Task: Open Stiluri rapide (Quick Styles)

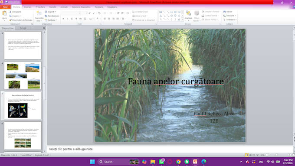Action: [x=197, y=16]
